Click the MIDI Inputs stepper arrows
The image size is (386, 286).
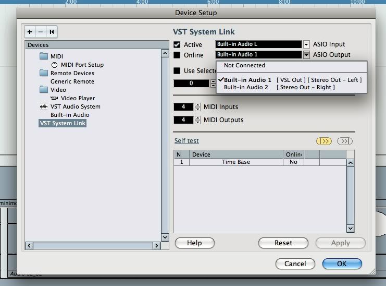click(x=197, y=107)
